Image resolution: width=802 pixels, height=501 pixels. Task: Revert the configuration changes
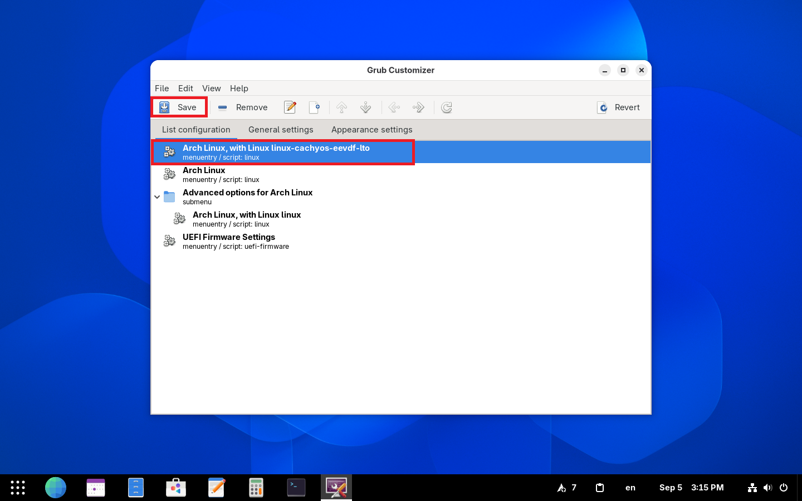tap(618, 107)
